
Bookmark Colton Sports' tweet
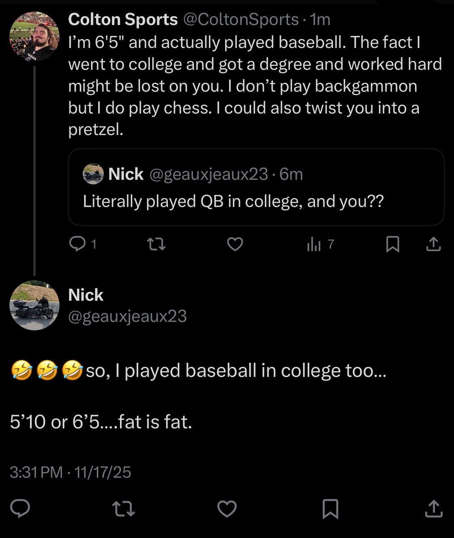(x=393, y=244)
